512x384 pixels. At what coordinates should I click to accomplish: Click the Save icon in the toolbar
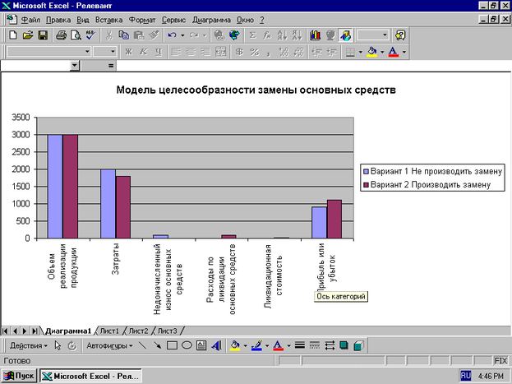point(43,35)
